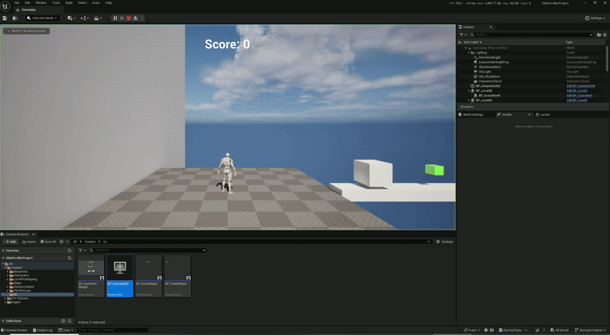Open the play options three-dot menu
This screenshot has width=610, height=335.
(x=142, y=18)
